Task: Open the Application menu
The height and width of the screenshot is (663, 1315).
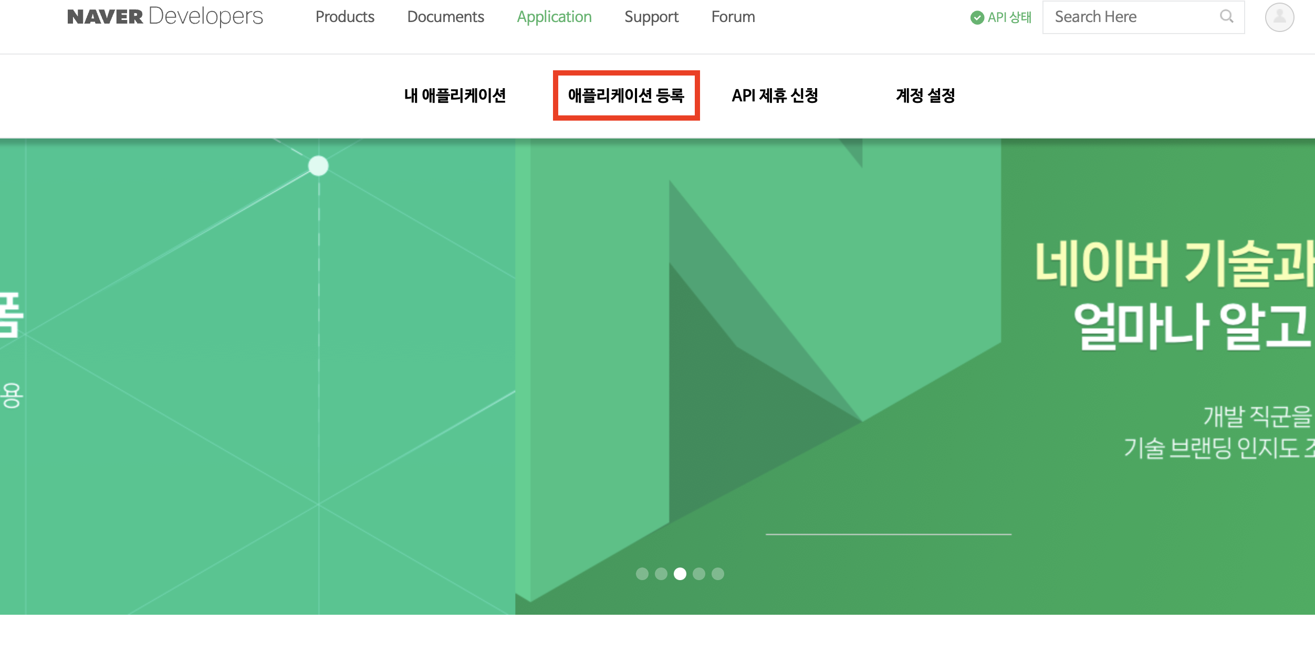Action: [554, 17]
